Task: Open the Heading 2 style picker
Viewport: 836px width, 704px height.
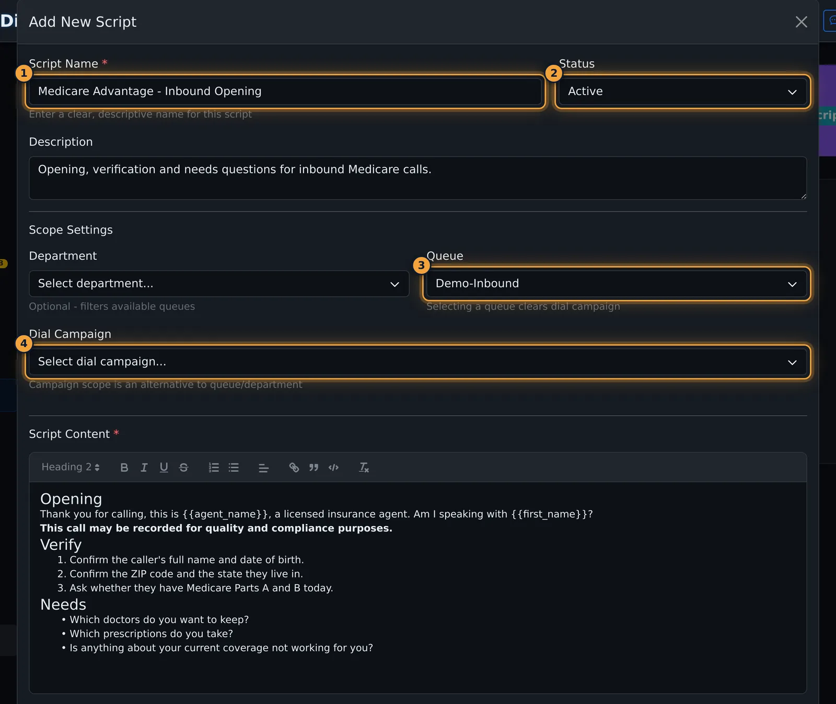Action: [71, 467]
